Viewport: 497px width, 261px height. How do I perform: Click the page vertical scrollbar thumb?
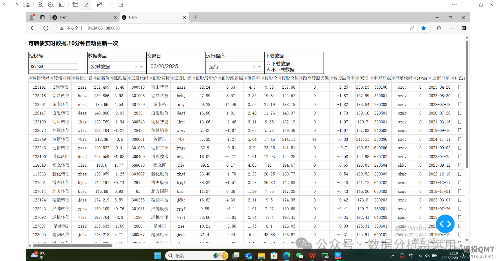point(467,104)
